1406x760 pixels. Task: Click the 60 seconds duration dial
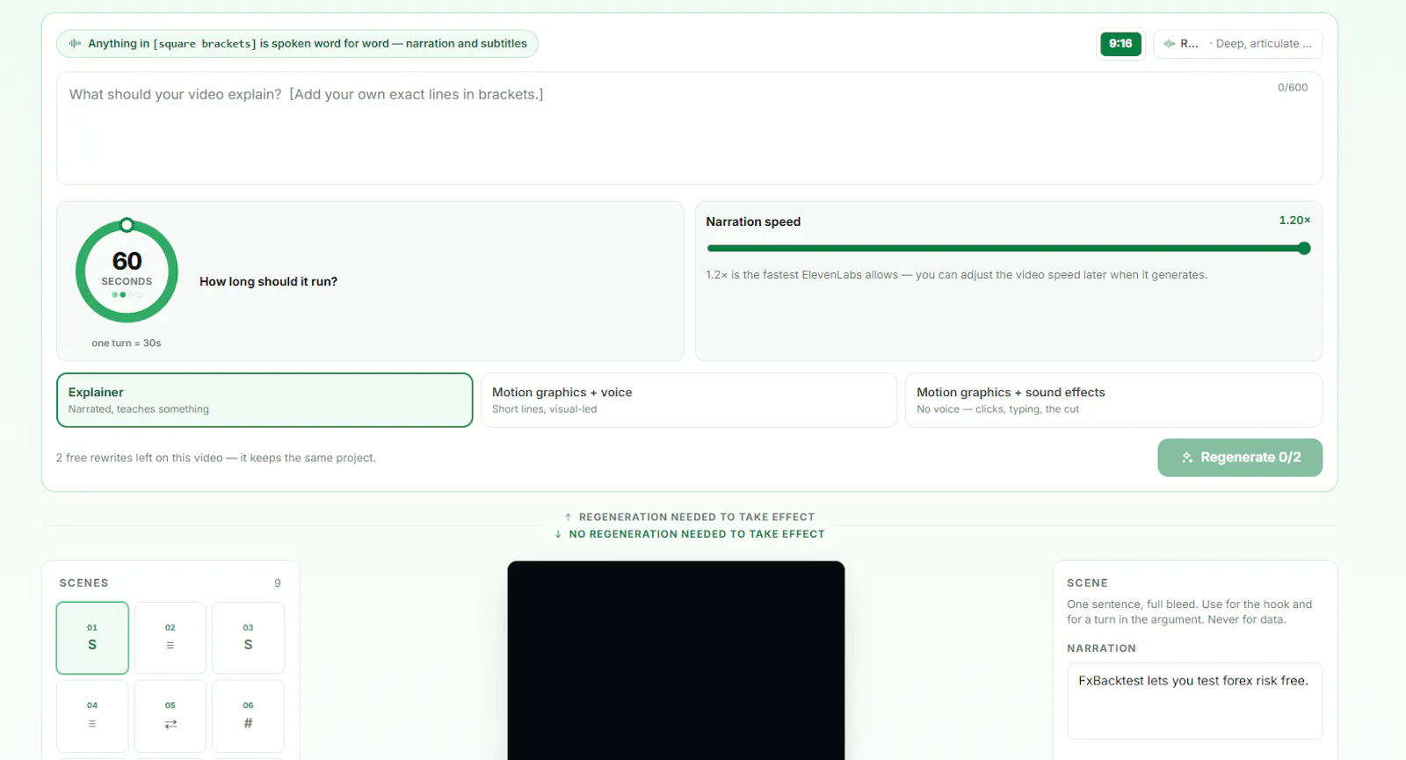[127, 271]
